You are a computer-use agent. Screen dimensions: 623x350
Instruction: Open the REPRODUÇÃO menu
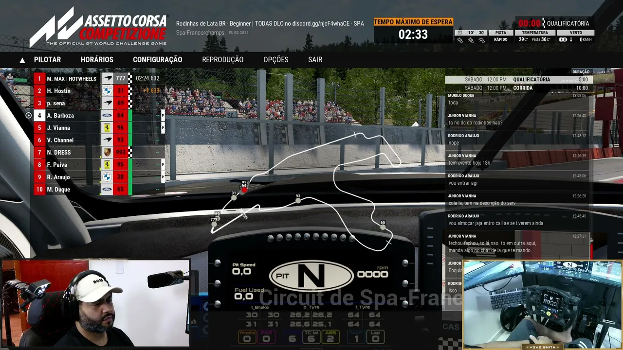[x=223, y=60]
